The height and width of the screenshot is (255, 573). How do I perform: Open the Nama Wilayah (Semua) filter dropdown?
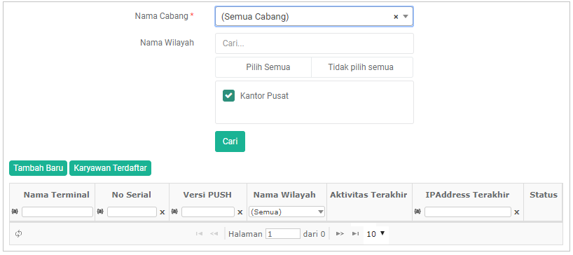coord(287,212)
